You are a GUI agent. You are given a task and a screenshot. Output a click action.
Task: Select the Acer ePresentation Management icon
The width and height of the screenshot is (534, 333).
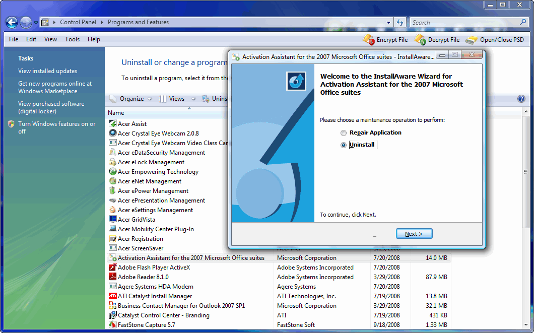[113, 200]
